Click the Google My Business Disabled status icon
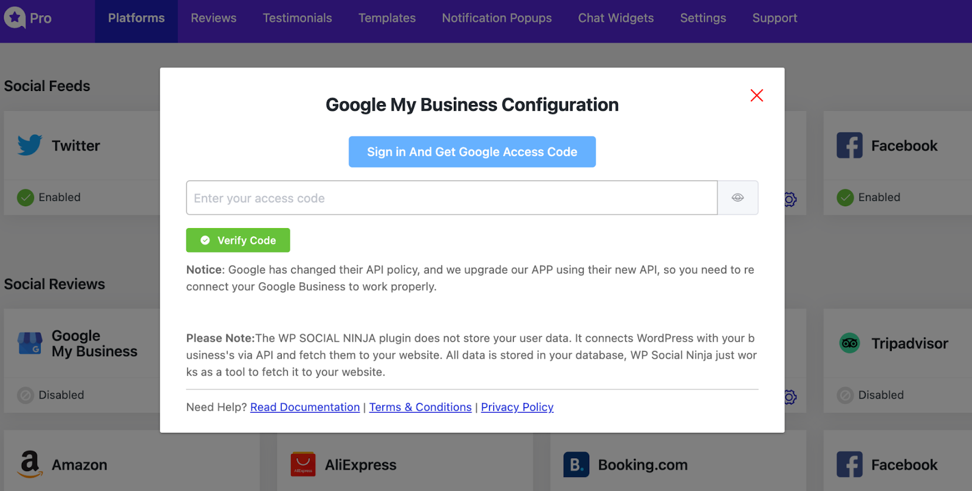This screenshot has width=972, height=491. point(26,396)
